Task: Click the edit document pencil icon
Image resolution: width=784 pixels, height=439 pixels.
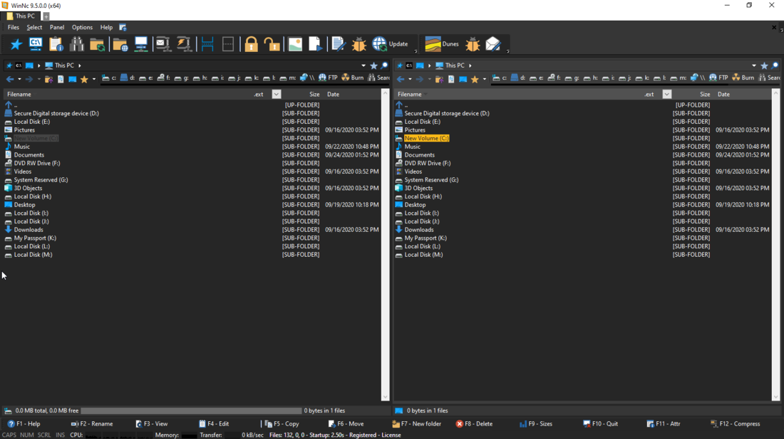Action: (339, 44)
